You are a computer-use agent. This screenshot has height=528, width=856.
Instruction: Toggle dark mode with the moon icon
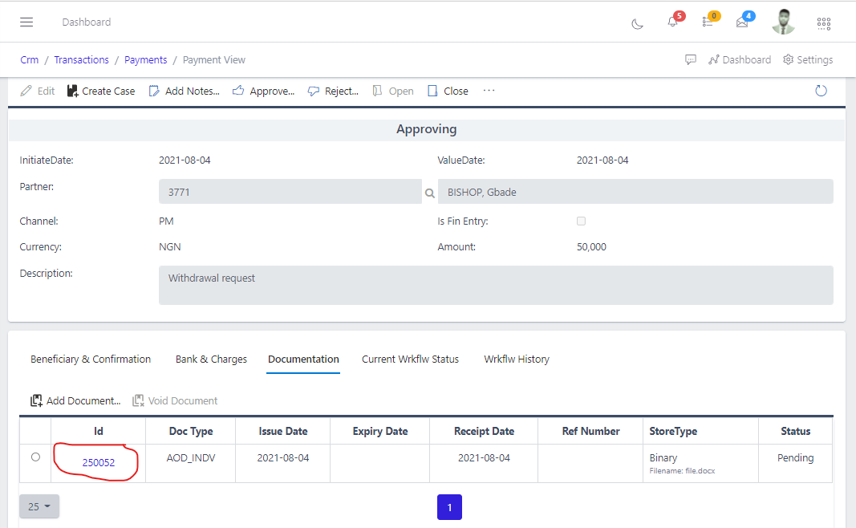point(637,24)
